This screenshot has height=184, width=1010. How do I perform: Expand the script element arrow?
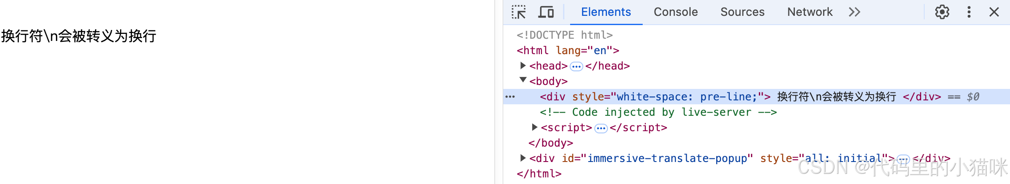tap(534, 127)
